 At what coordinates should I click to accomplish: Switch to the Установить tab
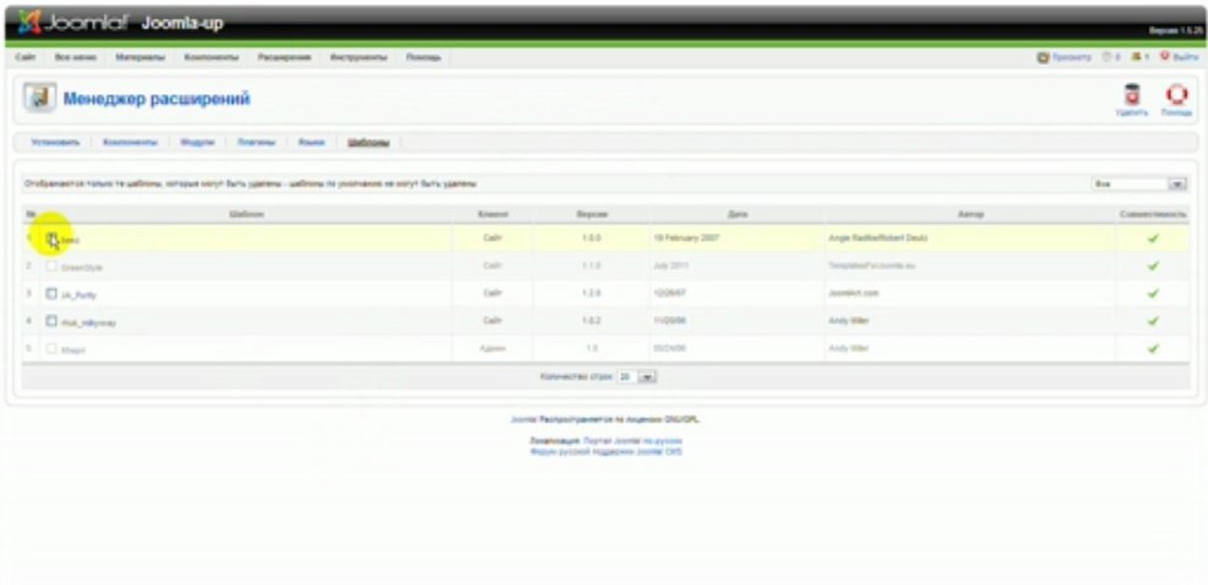pos(55,142)
